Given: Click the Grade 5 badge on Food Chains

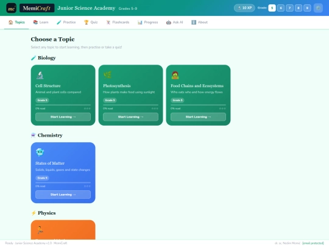Looking at the screenshot, I should click(177, 100).
